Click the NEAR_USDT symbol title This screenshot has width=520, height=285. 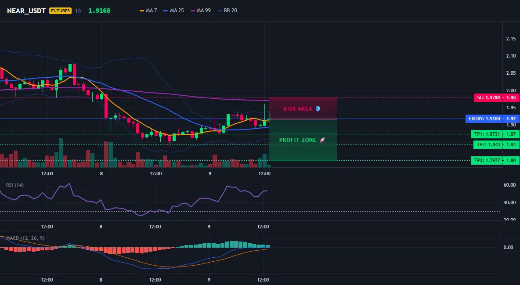point(26,11)
